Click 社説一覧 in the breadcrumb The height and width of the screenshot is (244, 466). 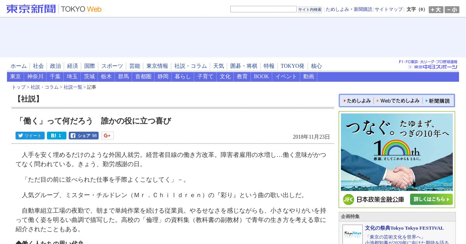click(73, 88)
